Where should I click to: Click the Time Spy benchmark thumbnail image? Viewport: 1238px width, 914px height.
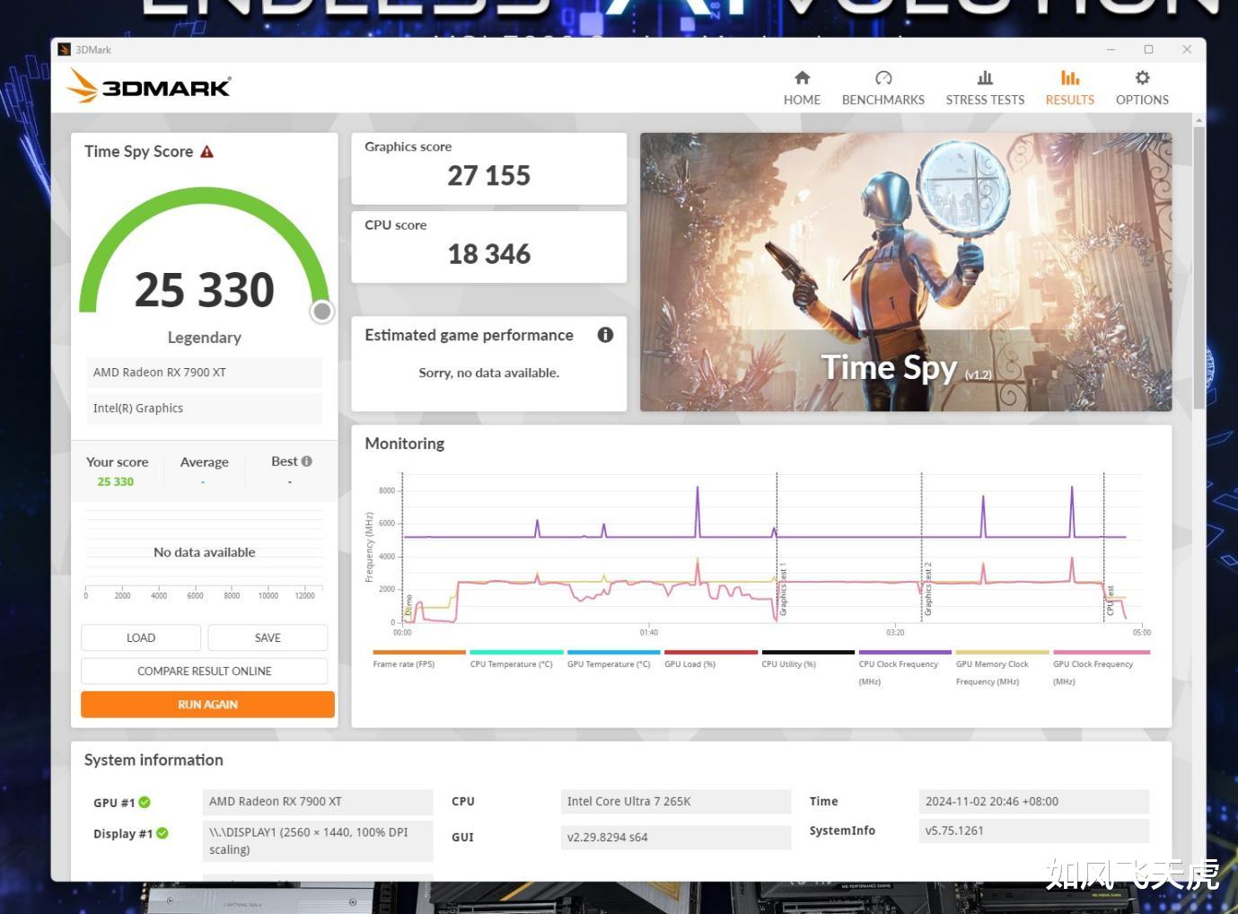[x=906, y=272]
